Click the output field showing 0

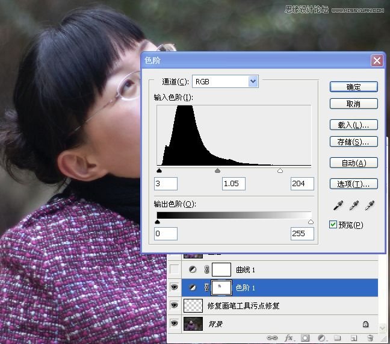(x=166, y=234)
